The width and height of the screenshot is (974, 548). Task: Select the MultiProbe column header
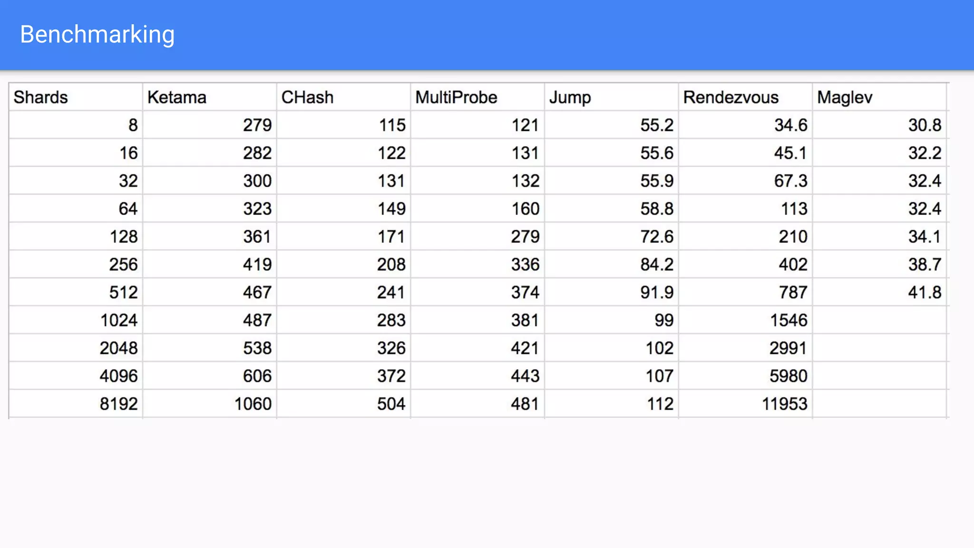click(x=478, y=97)
